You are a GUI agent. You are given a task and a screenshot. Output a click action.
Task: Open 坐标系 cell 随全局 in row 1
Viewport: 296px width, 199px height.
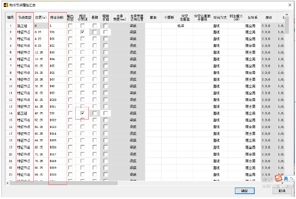[x=253, y=26]
